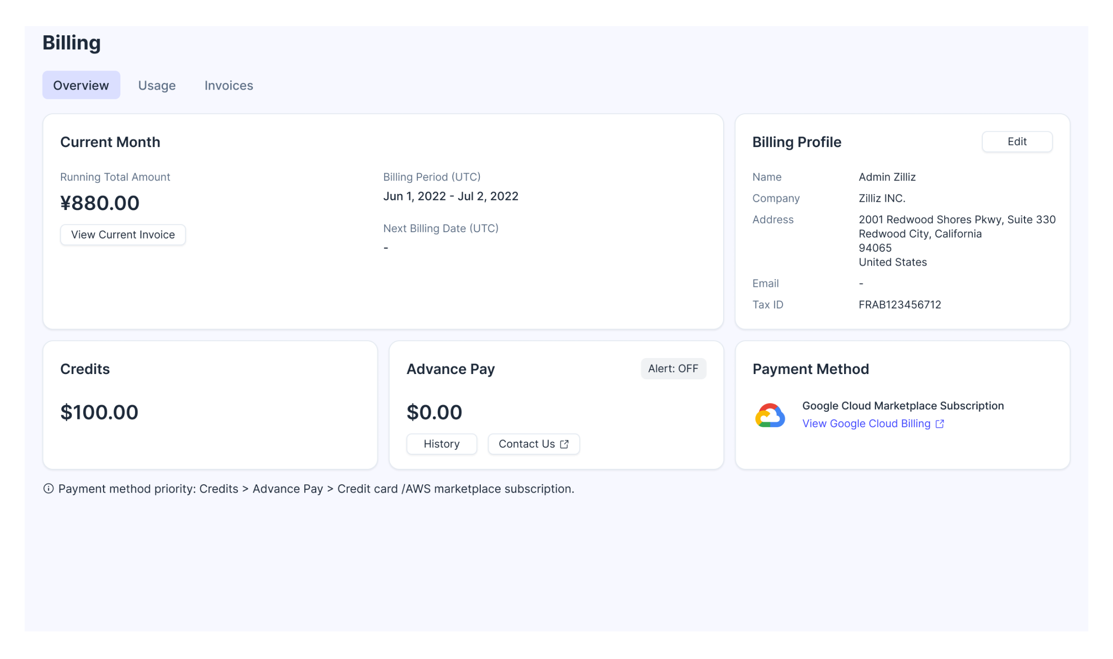This screenshot has height=659, width=1113.
Task: Click the billing period Jun 1 - Jul 2
Action: [450, 196]
